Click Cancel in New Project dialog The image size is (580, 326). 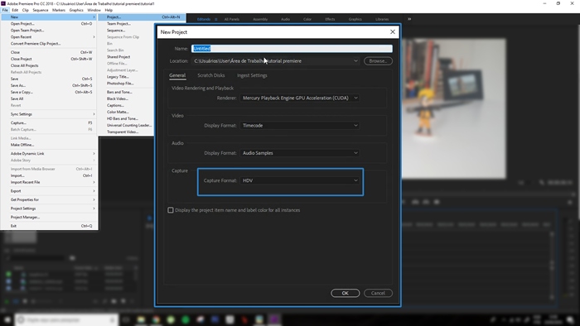[x=378, y=293]
